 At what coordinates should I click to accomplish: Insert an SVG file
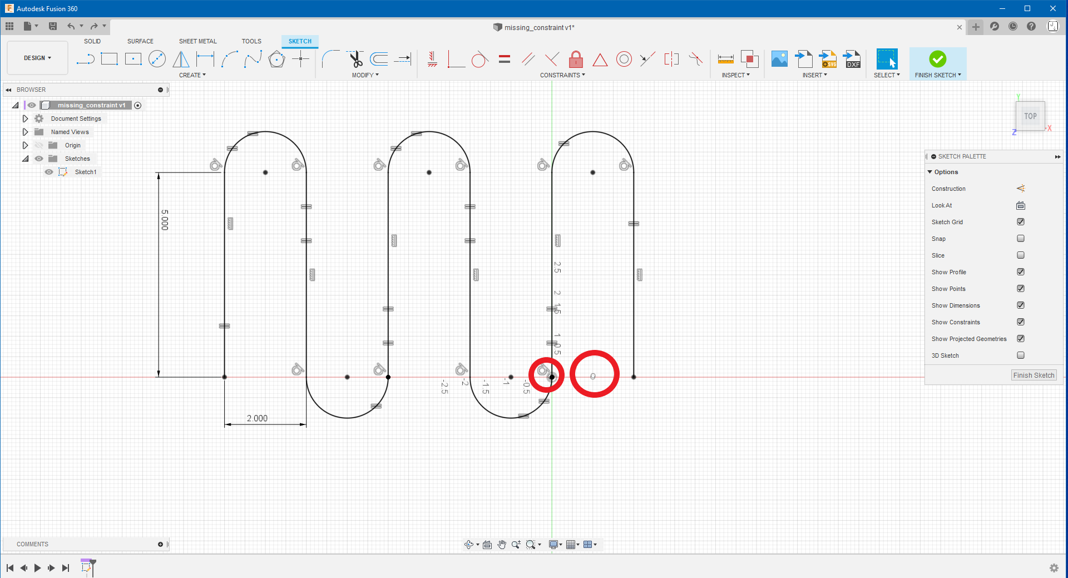point(828,59)
